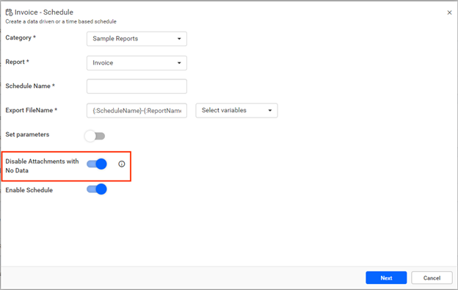Turn on the Set parameters switch
This screenshot has height=290, width=458.
point(95,136)
